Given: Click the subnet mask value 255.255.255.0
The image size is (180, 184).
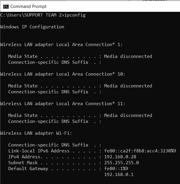Looking at the screenshot, I should click(x=121, y=162).
